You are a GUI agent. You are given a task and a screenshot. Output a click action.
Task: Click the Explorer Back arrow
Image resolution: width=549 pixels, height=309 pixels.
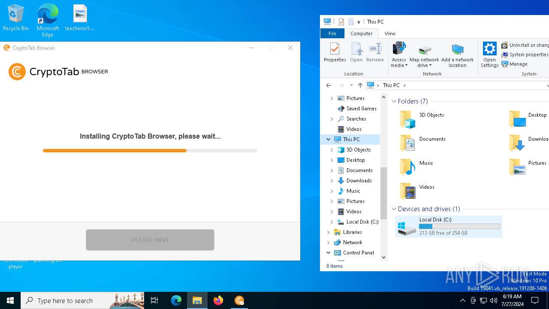coord(329,85)
